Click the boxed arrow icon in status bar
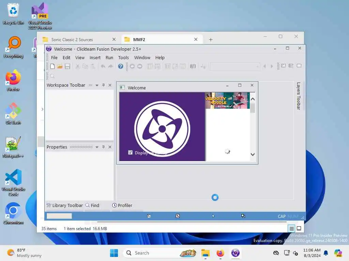This screenshot has height=261, width=349. [178, 216]
